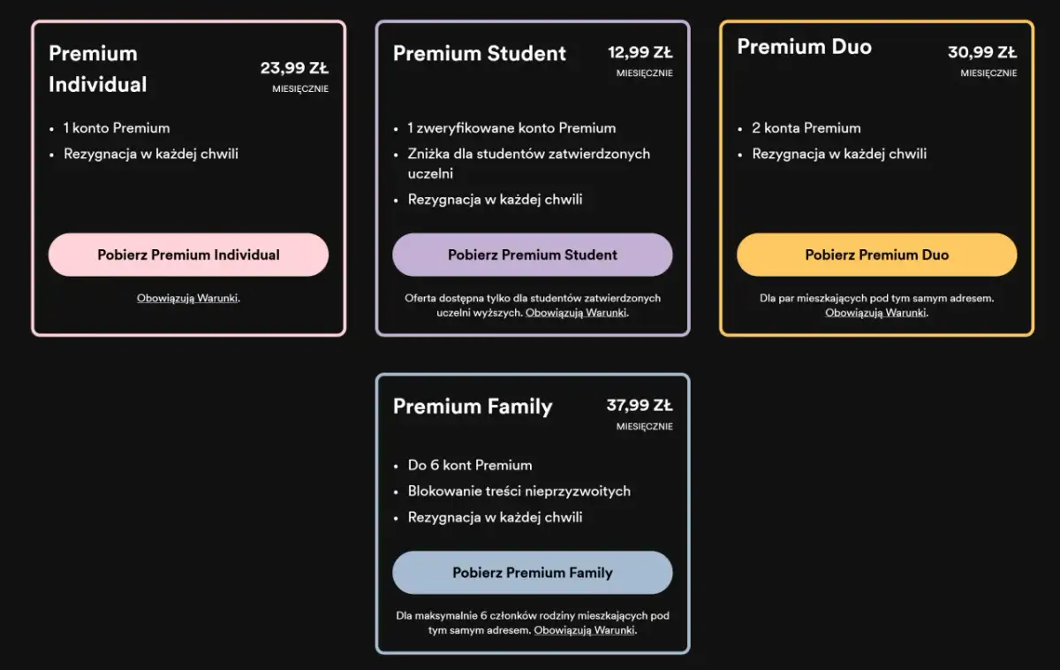Screen dimensions: 1060x670
Task: Select the Premium Student plan title
Action: pyautogui.click(x=480, y=53)
